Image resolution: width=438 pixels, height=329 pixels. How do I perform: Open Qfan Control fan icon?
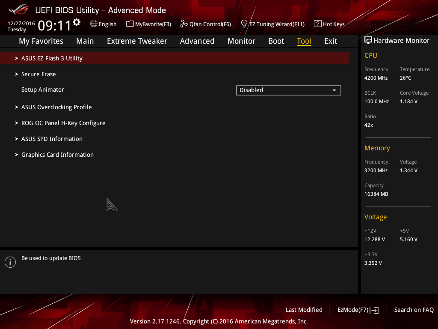click(x=184, y=24)
